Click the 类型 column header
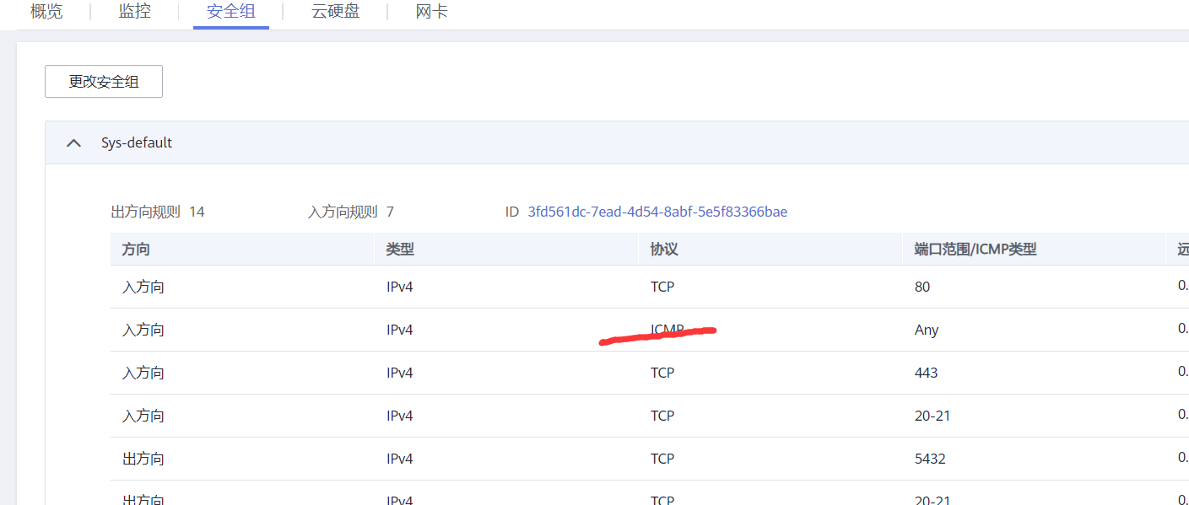 tap(397, 249)
